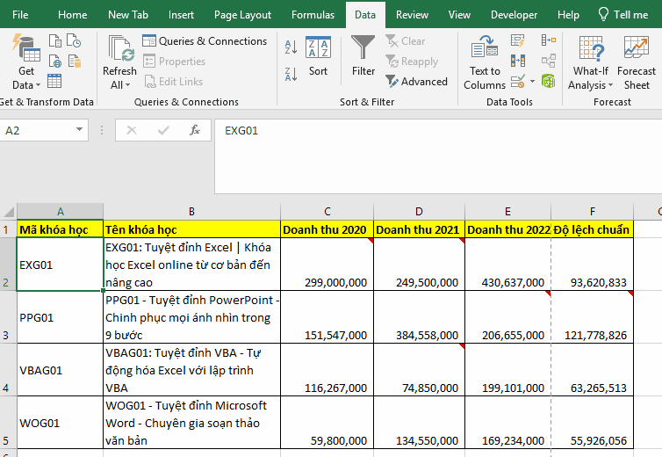Click the Insert Function fx icon

(x=195, y=130)
